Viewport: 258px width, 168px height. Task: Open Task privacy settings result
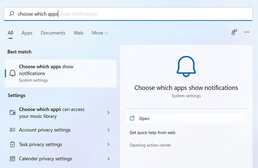[61, 144]
